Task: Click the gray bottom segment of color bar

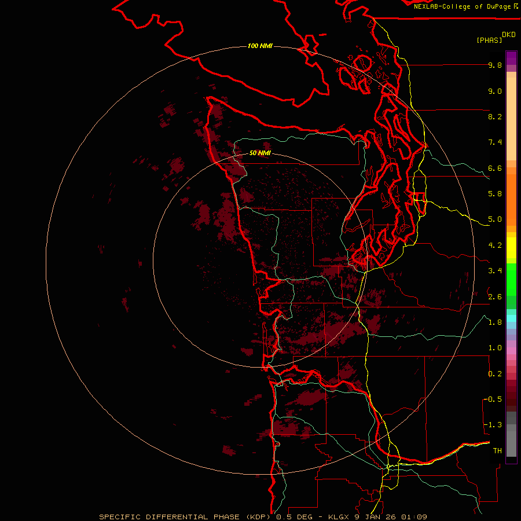Action: pyautogui.click(x=511, y=442)
